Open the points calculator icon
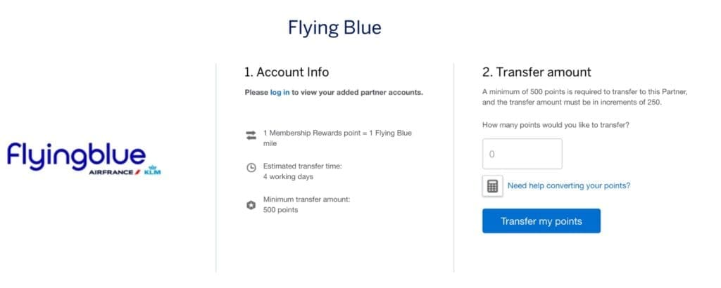This screenshot has height=288, width=721. point(492,186)
